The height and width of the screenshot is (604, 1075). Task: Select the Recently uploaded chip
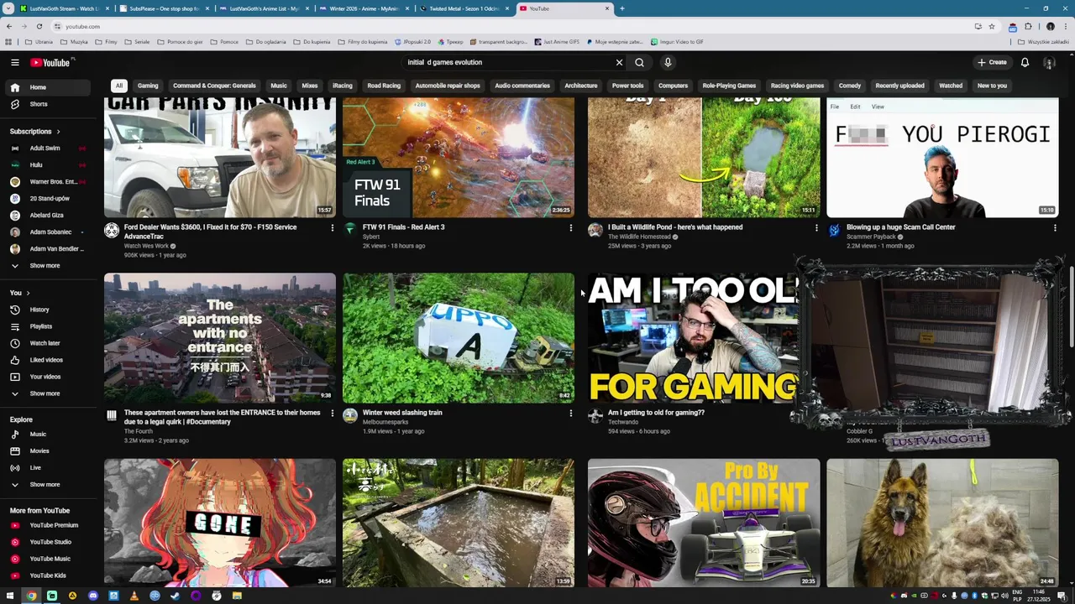coord(899,86)
